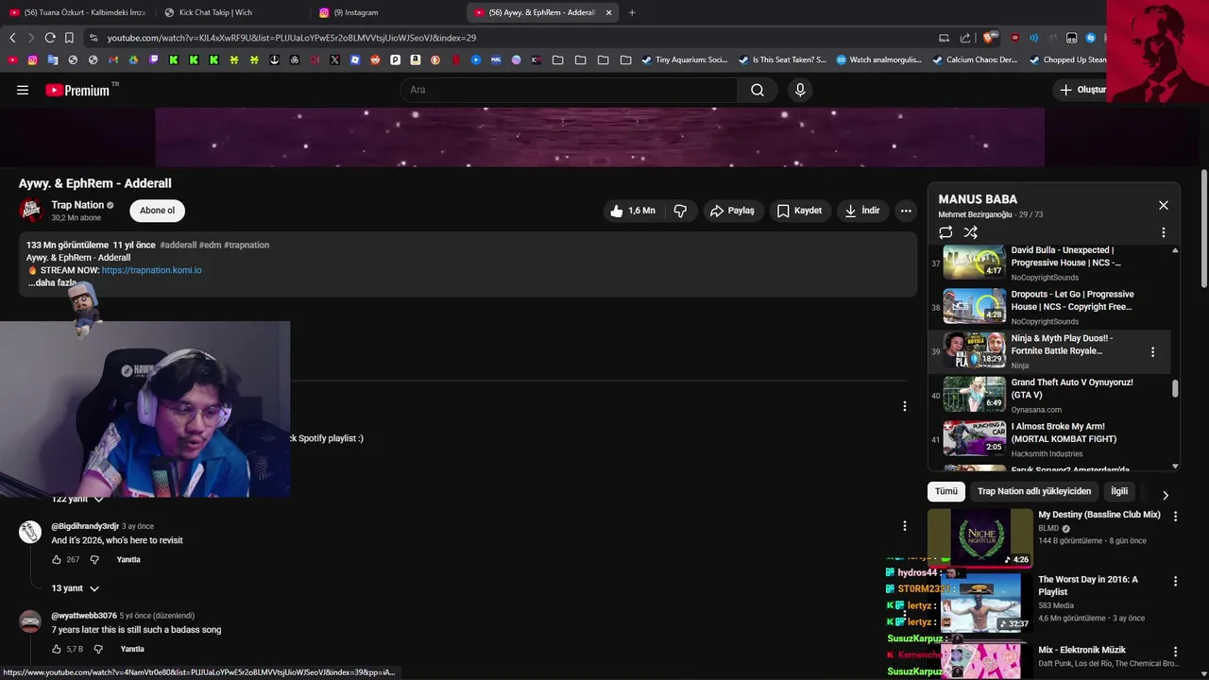Open the Instagram bookmark icon
This screenshot has height=680, width=1209.
(32, 59)
